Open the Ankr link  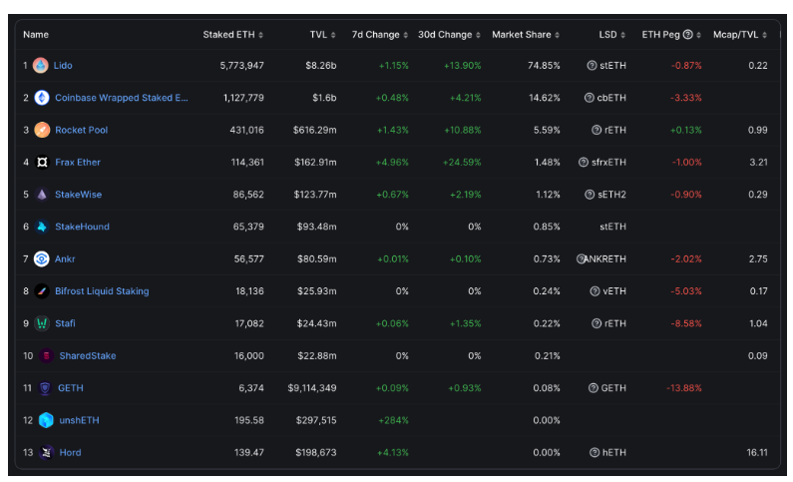point(65,258)
